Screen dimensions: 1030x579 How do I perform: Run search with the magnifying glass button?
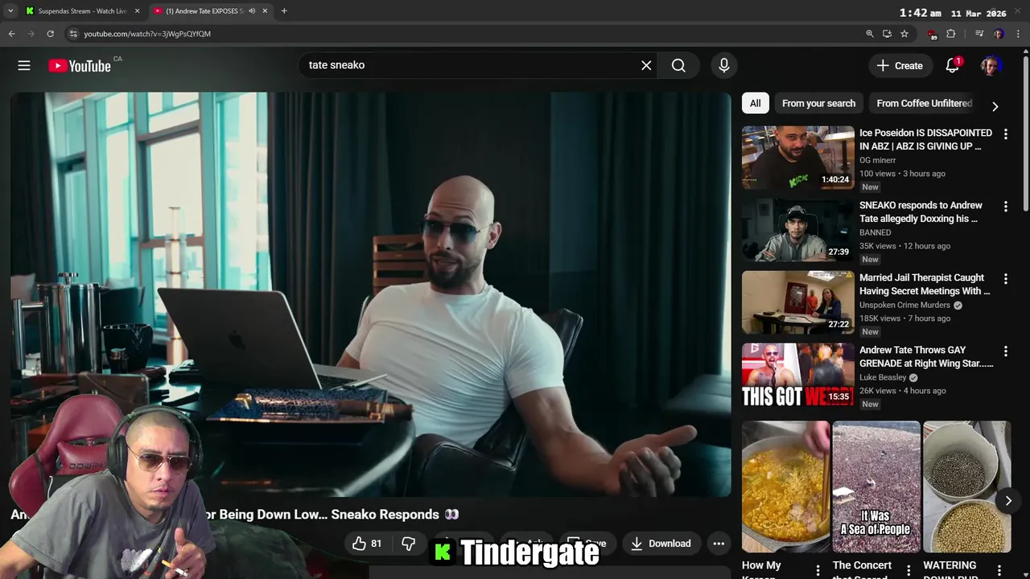678,65
